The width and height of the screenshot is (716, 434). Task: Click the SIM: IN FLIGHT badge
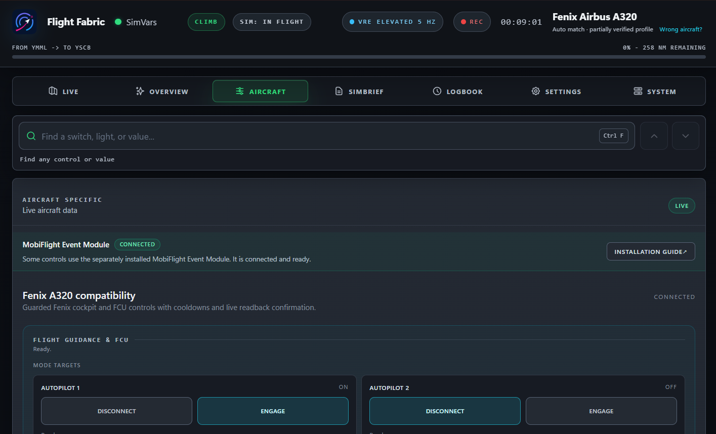pyautogui.click(x=272, y=22)
